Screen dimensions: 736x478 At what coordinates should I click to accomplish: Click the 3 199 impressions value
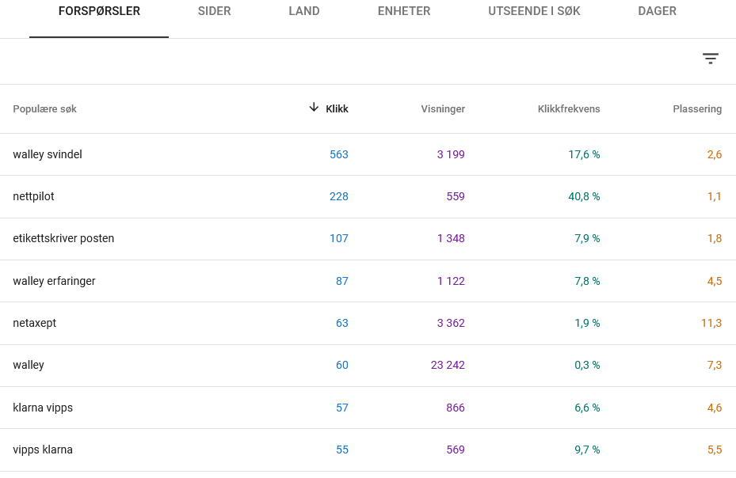click(451, 154)
